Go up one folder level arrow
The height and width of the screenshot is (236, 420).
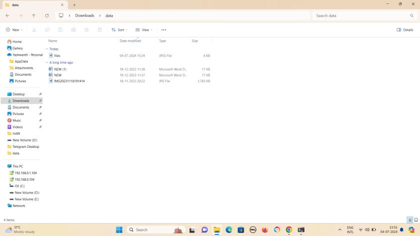(34, 15)
